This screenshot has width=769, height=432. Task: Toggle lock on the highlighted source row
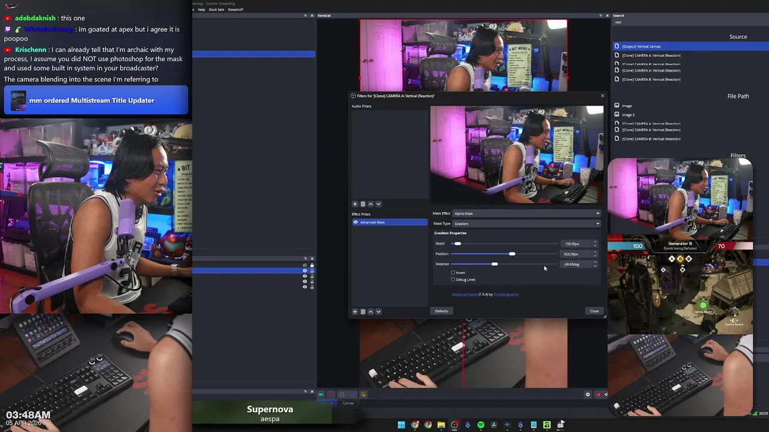(x=312, y=271)
